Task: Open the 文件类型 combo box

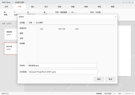Action: tap(63, 72)
